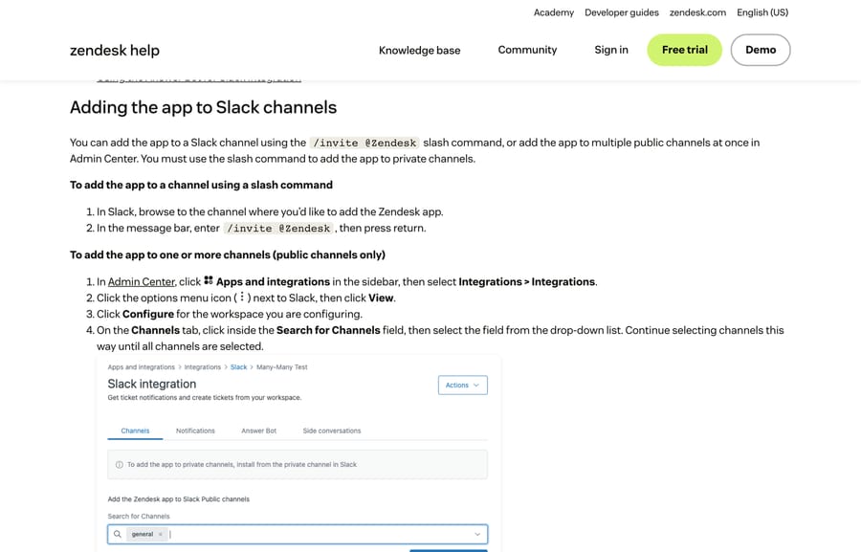This screenshot has height=552, width=861.
Task: Follow the Admin Center hyperlink
Action: click(142, 282)
